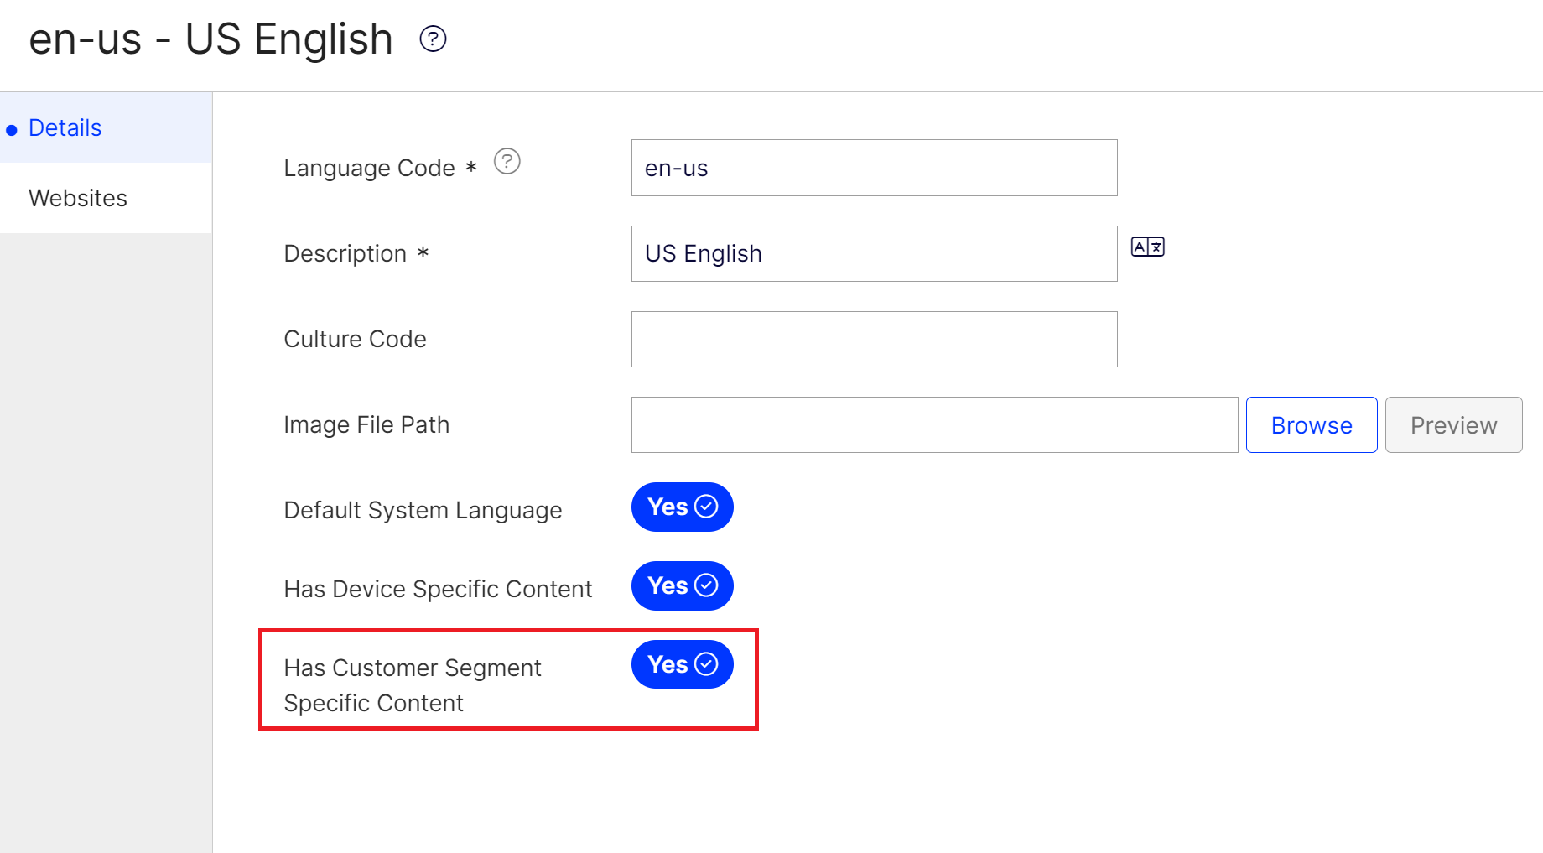Focus the Language Code field
The height and width of the screenshot is (853, 1543).
875,168
